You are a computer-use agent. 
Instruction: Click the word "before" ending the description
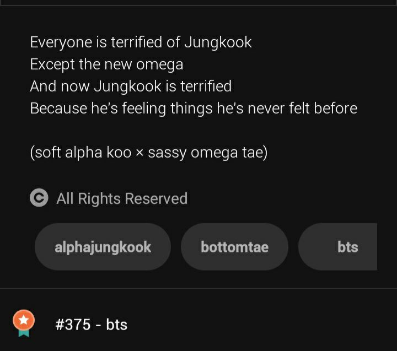tap(335, 109)
